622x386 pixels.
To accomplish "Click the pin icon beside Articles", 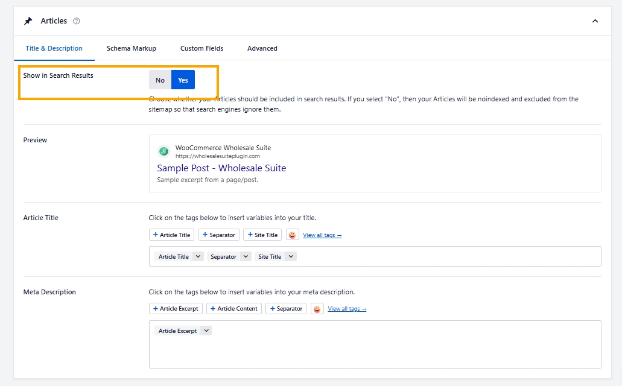I will 28,21.
